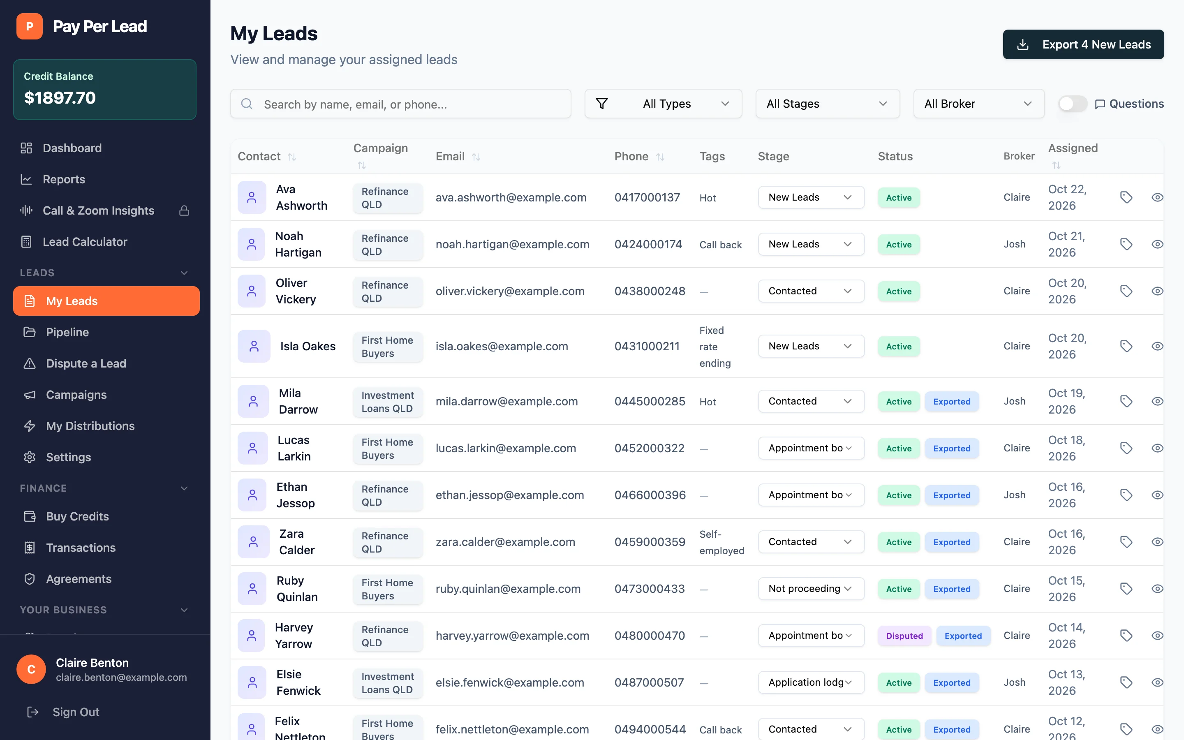View Isla Oakes's lead with eye icon

pos(1157,346)
